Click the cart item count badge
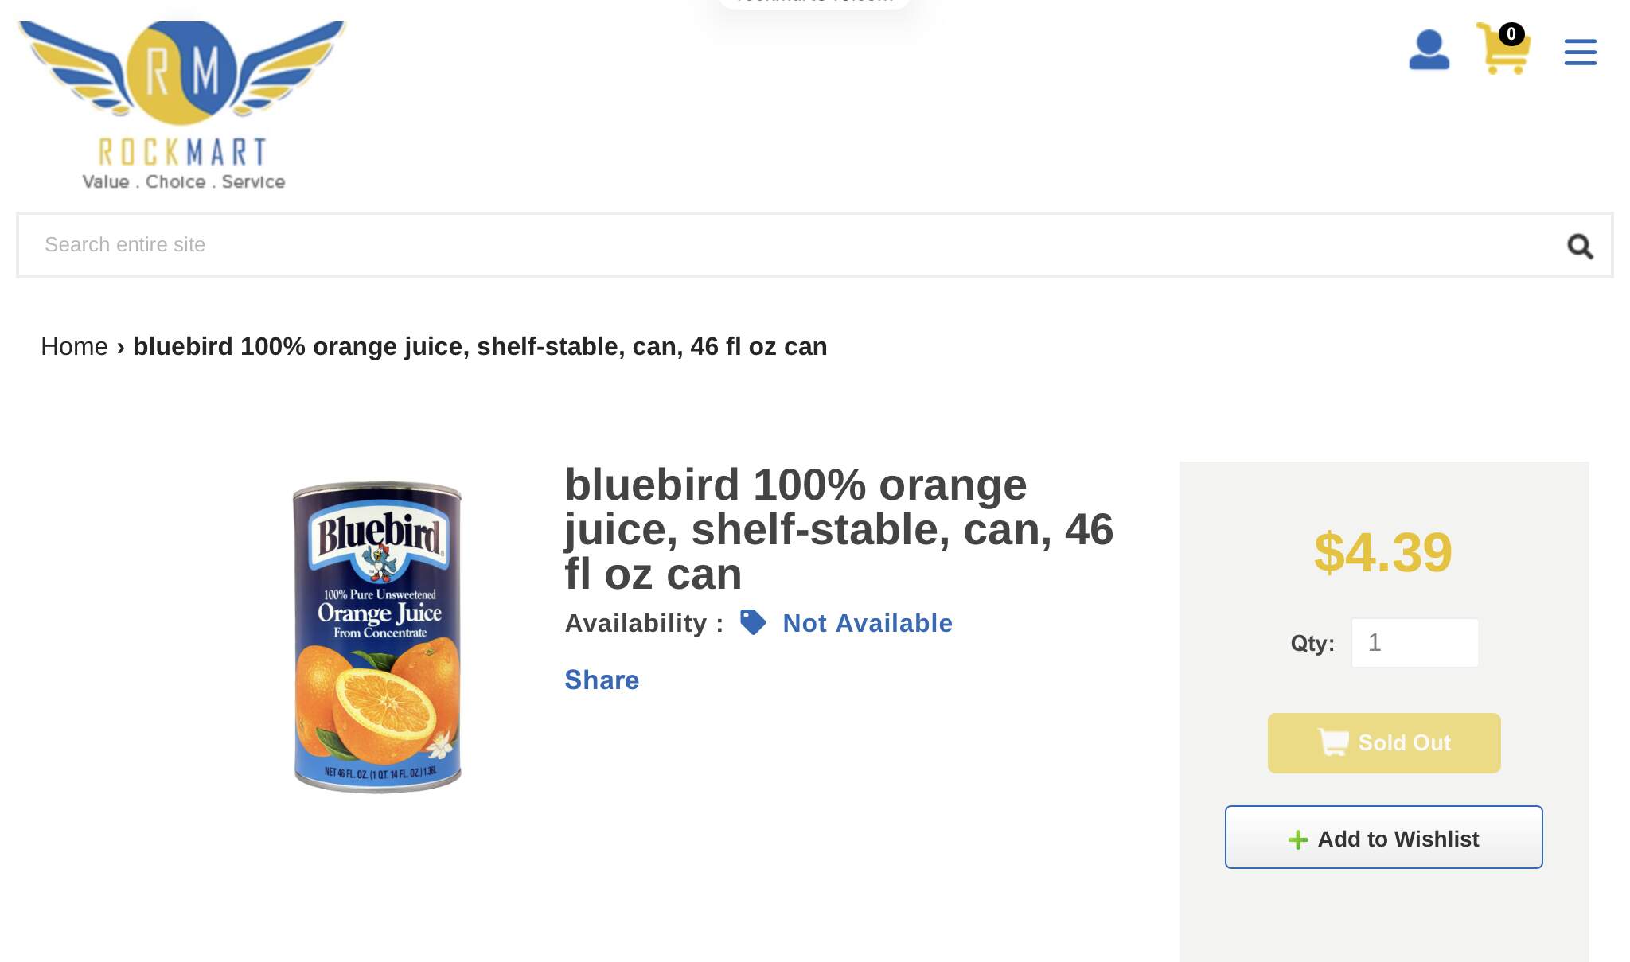Viewport: 1630px width, 962px height. (1511, 34)
